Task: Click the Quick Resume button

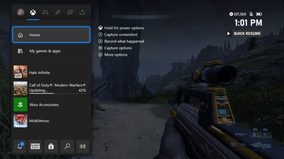Action: [x=244, y=34]
